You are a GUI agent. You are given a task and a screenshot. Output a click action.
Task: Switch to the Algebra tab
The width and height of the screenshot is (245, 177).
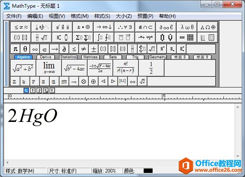(23, 57)
